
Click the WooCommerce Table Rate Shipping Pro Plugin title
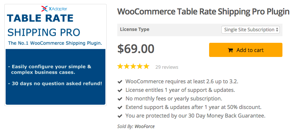[203, 12]
